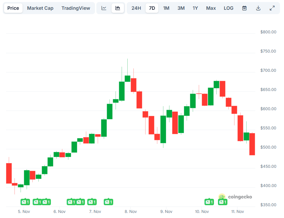The image size is (284, 218).
Task: Click the event marker below 10 Nov
Action: point(209,201)
